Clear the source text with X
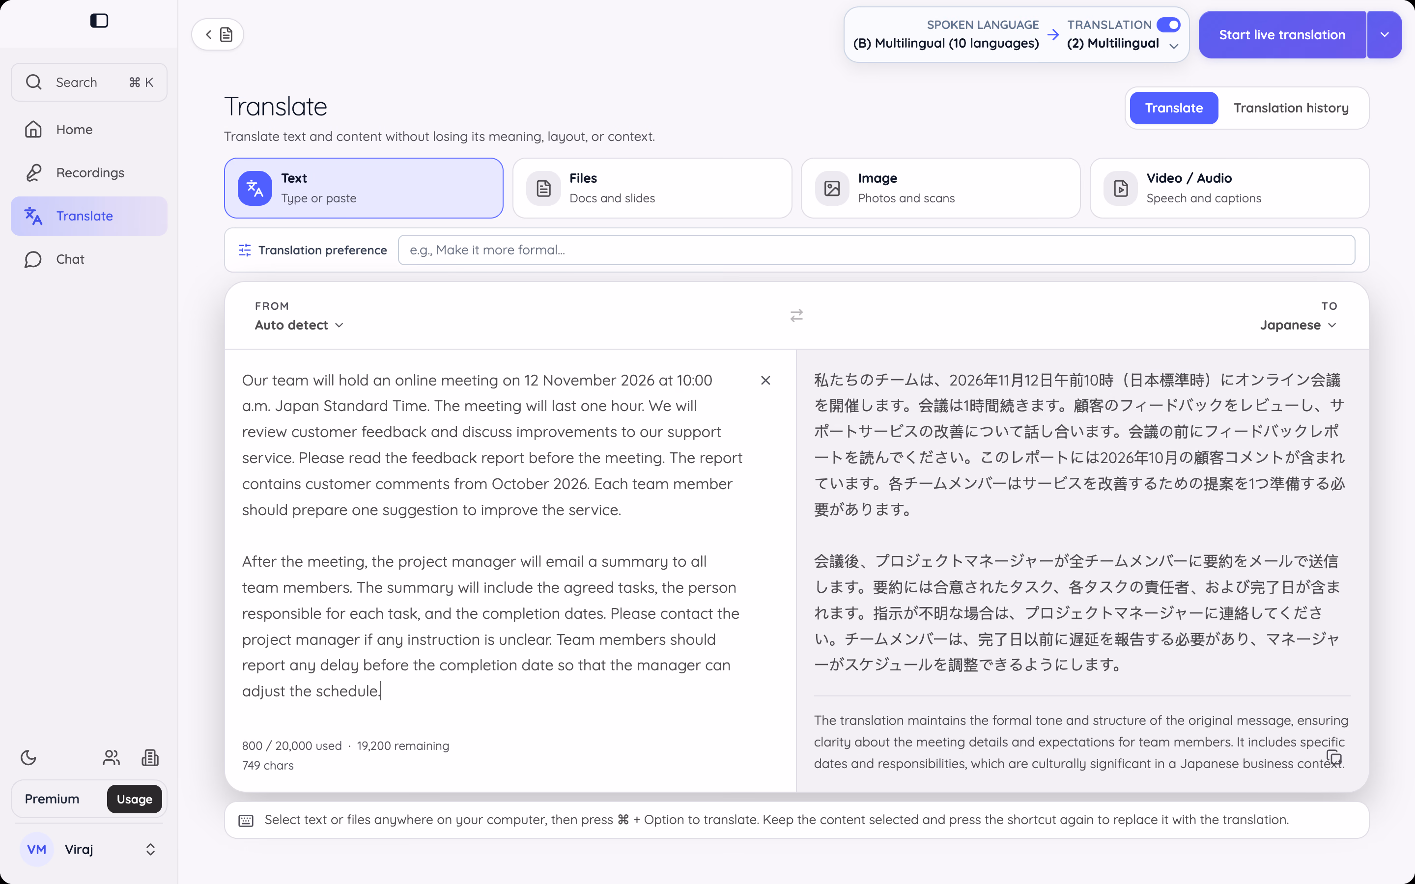Image resolution: width=1415 pixels, height=884 pixels. (765, 381)
